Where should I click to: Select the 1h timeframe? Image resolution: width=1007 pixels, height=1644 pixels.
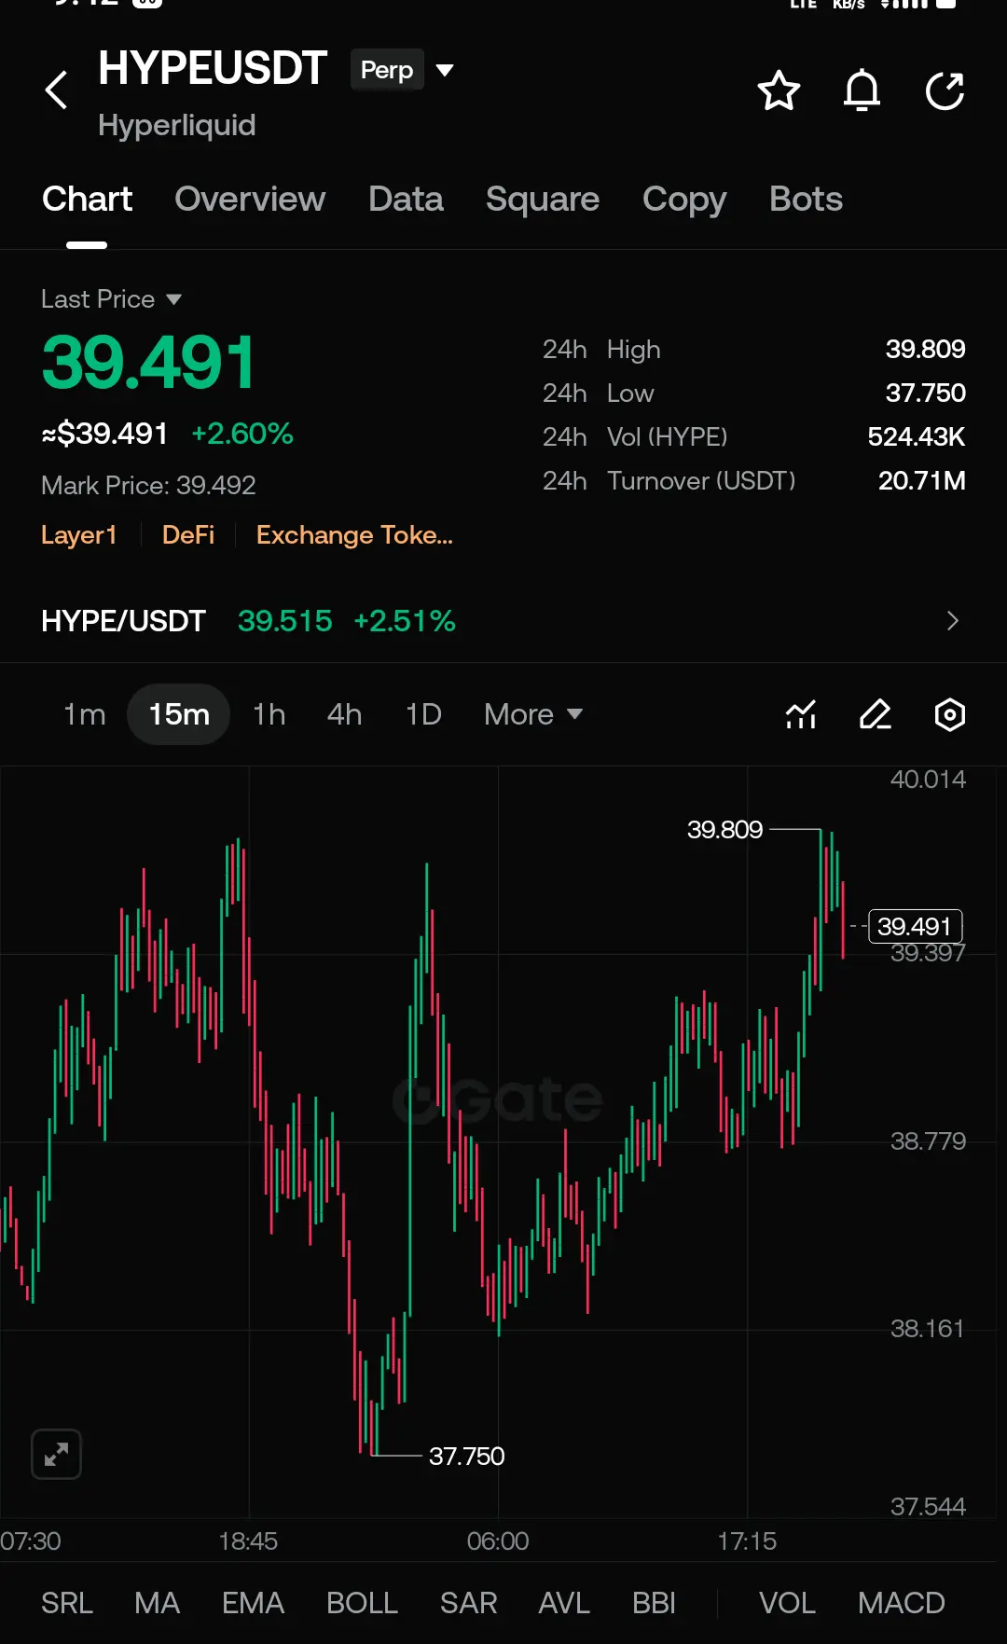pyautogui.click(x=269, y=714)
